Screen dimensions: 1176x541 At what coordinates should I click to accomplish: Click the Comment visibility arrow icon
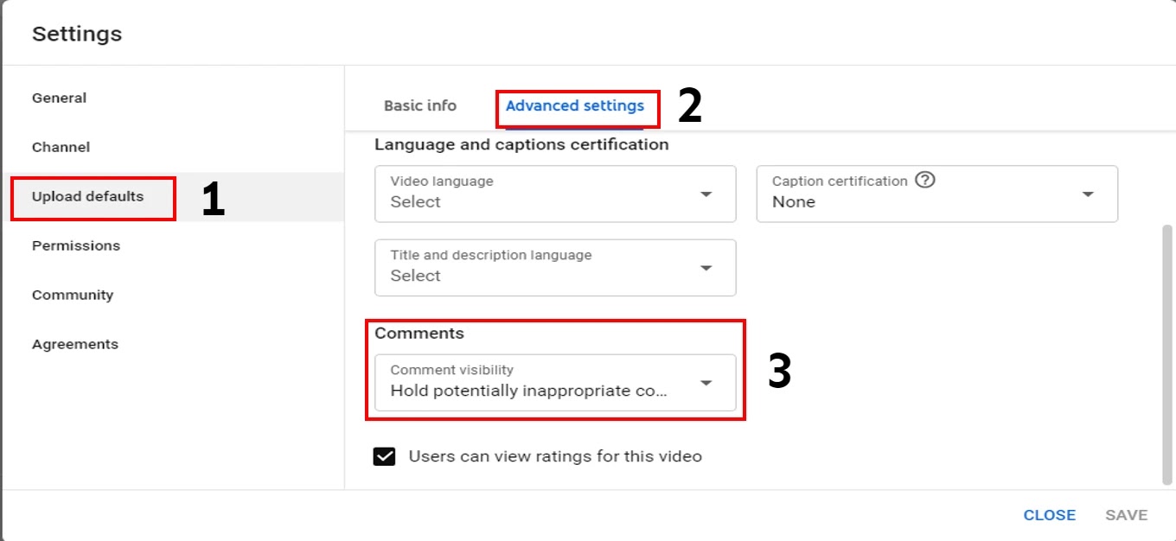tap(706, 383)
